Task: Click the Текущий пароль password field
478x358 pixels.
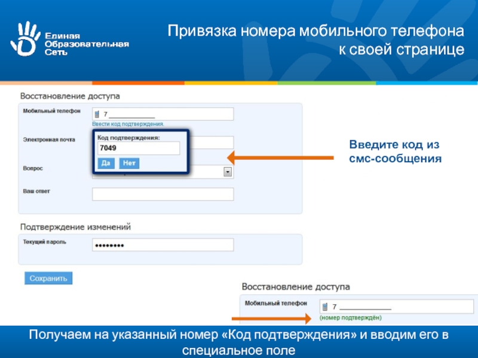Action: tap(163, 245)
